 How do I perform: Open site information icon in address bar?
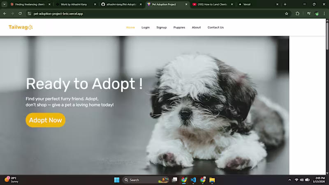tap(29, 14)
